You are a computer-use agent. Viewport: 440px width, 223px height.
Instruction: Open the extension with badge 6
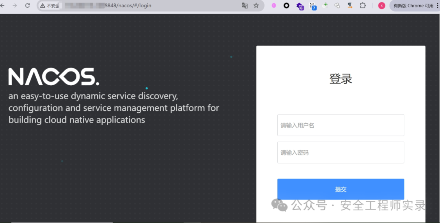coord(300,6)
